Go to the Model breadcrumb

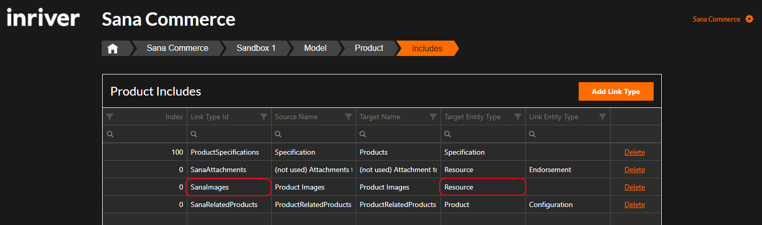[x=315, y=48]
